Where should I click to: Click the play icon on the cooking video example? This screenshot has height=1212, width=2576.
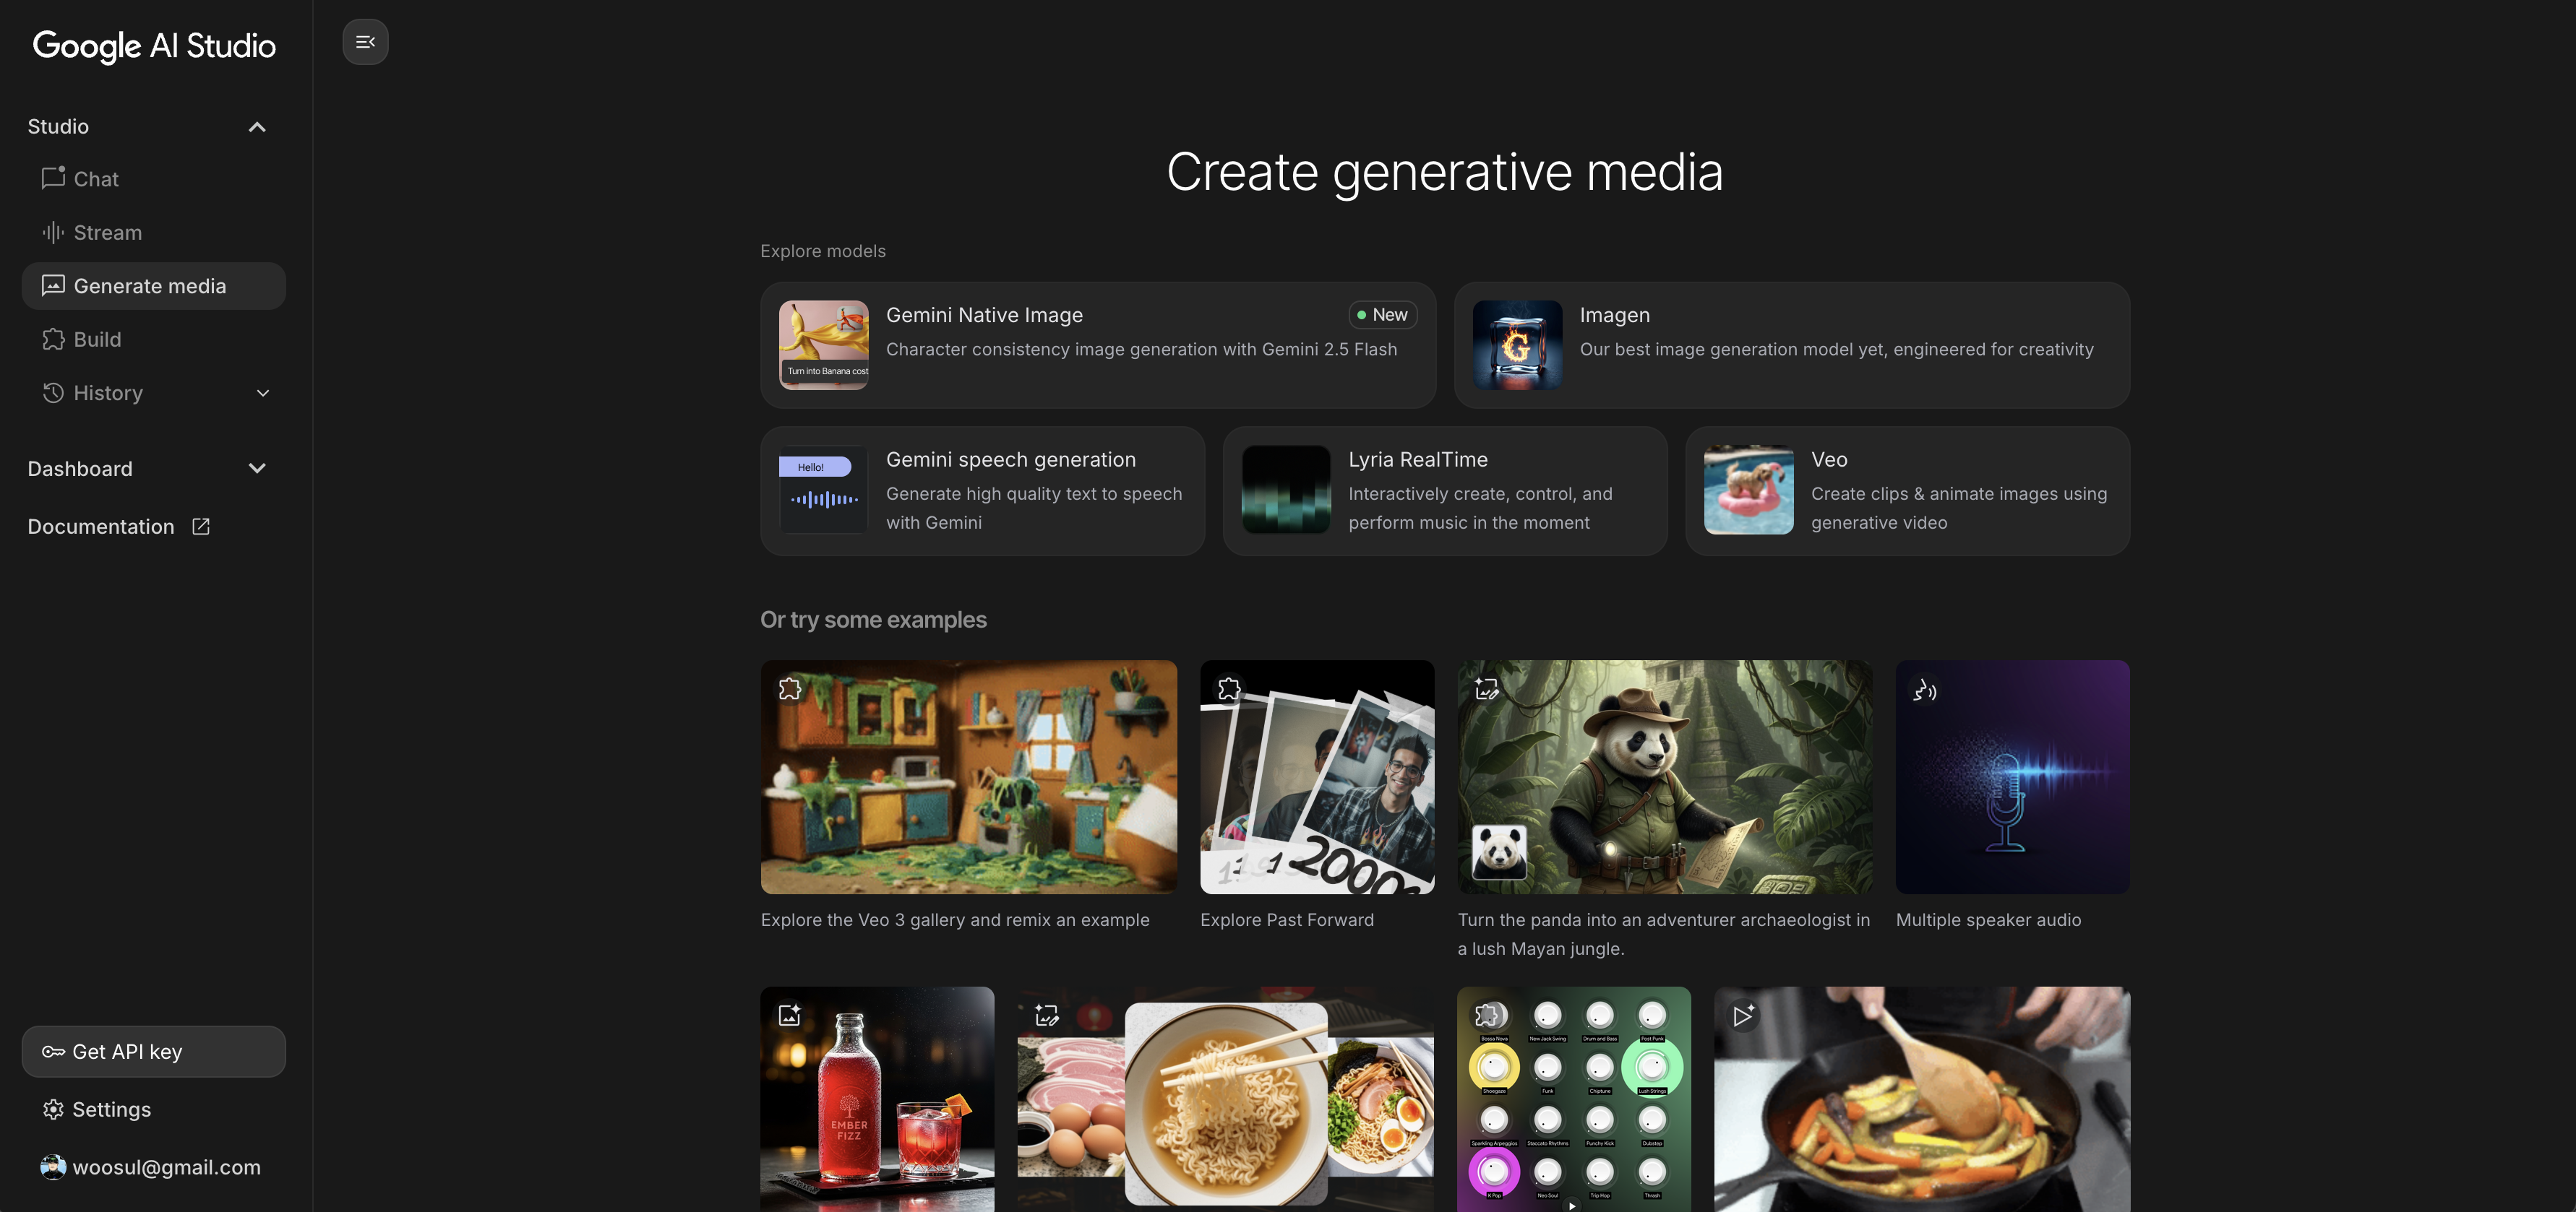coord(1744,1015)
